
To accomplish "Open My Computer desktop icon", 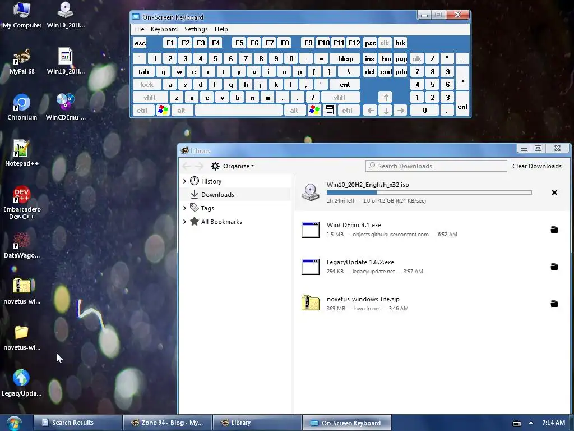I will click(x=22, y=15).
